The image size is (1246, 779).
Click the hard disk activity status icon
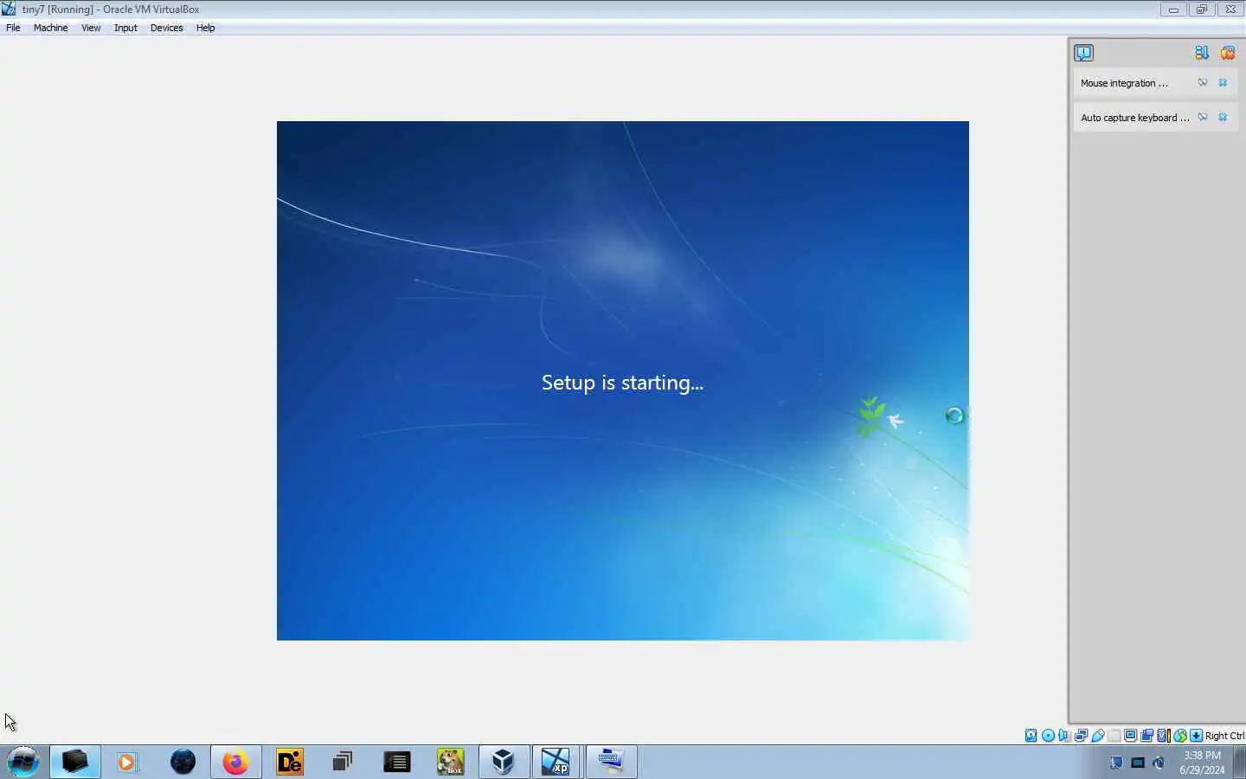coord(1031,736)
